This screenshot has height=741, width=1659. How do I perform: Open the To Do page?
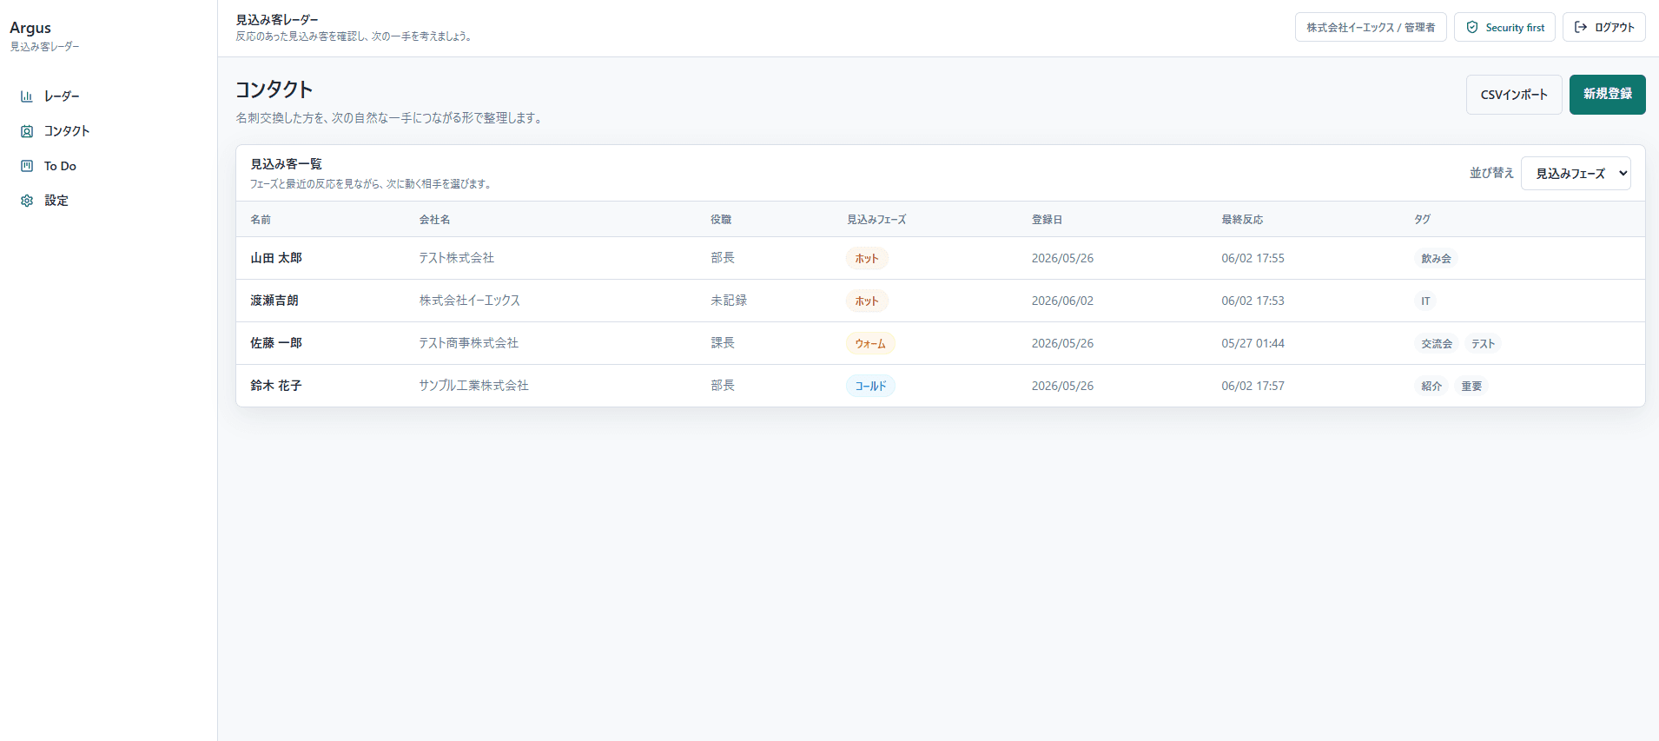[x=109, y=166]
